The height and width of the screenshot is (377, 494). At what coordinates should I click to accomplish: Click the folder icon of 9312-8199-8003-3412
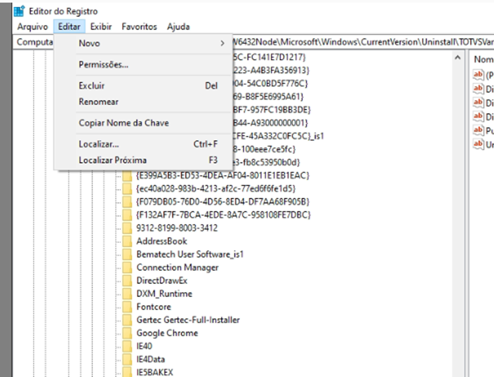pos(128,228)
